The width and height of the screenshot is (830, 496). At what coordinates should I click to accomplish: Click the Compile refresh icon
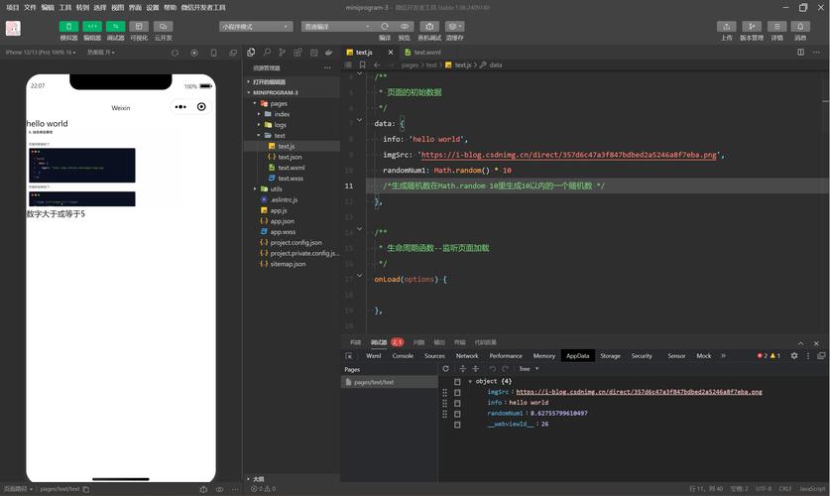pos(385,27)
